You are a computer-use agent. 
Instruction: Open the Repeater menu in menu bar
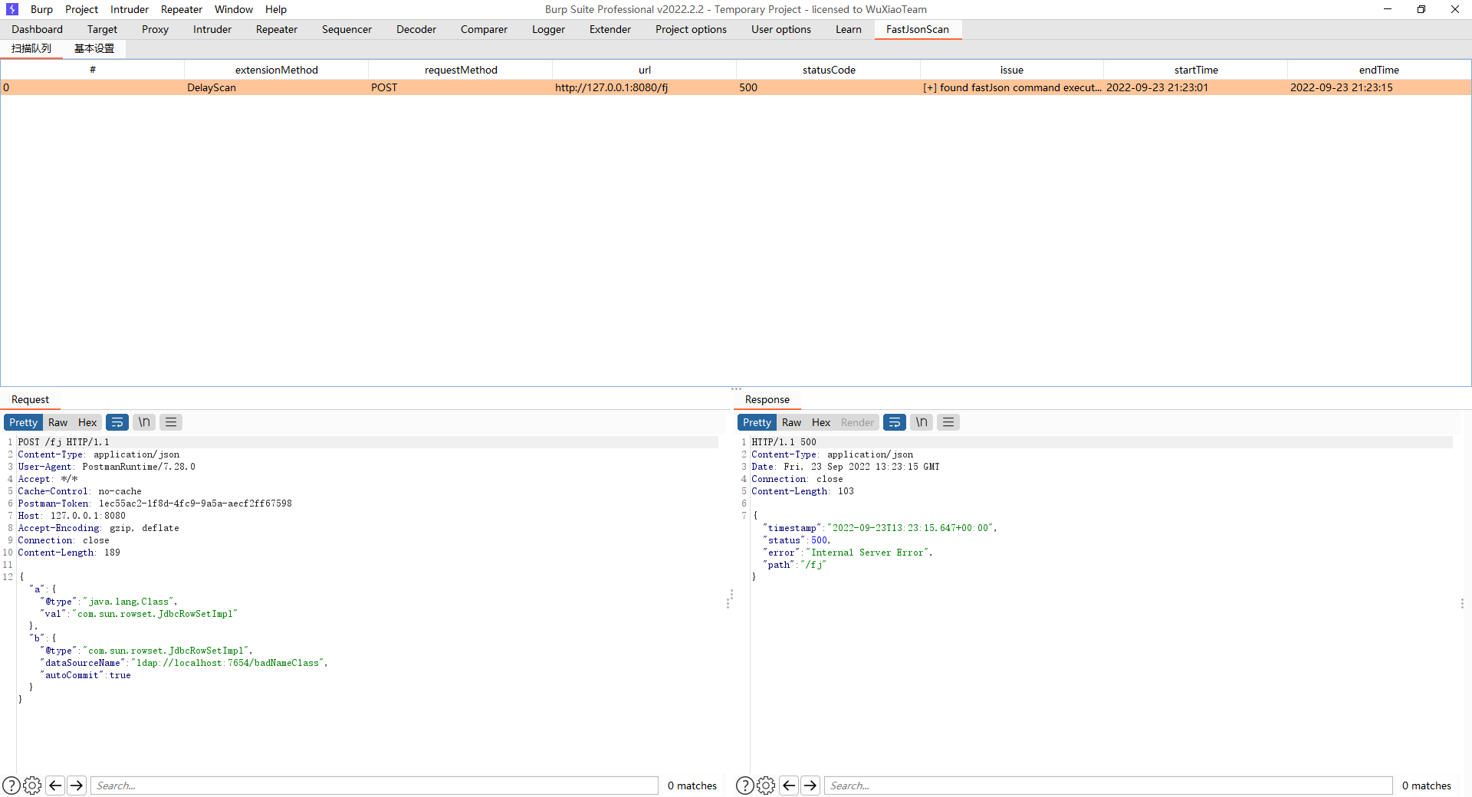(182, 9)
